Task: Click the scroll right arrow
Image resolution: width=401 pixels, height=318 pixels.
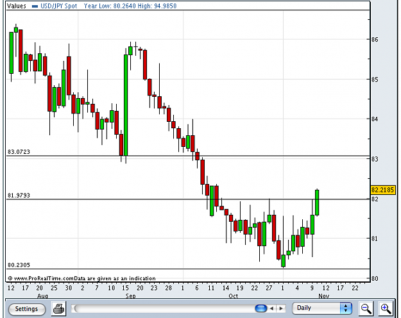Action: [x=281, y=308]
